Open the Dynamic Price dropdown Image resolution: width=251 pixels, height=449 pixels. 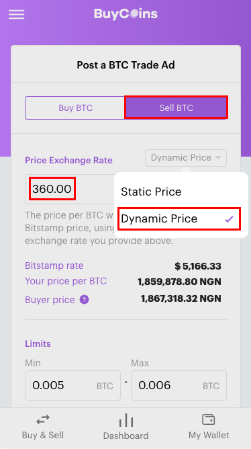click(186, 158)
